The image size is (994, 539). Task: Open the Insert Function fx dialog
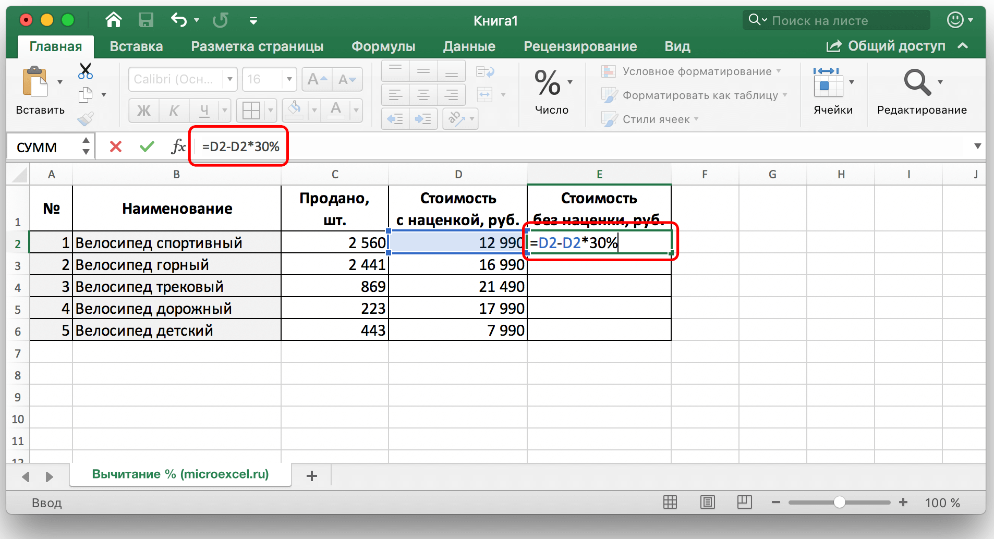[x=178, y=146]
